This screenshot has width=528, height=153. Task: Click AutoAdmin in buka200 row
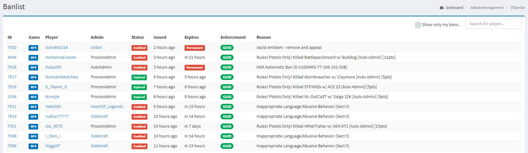[101, 67]
